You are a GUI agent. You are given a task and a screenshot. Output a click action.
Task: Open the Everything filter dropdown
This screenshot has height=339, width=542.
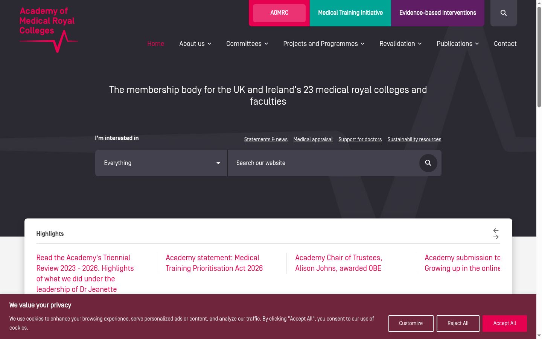pyautogui.click(x=161, y=163)
